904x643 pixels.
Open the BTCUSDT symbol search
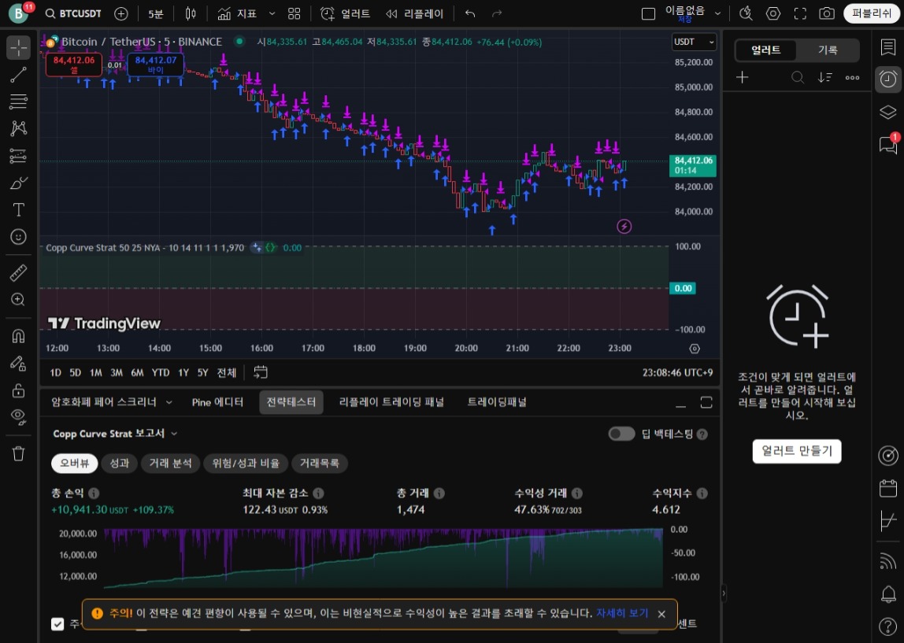click(74, 14)
